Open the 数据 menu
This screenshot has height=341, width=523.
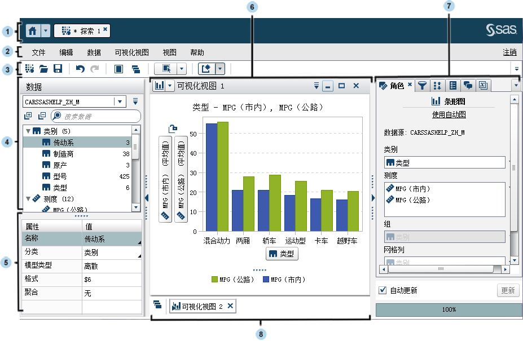point(94,52)
